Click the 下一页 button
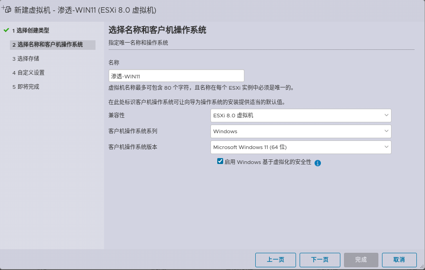Image resolution: width=425 pixels, height=270 pixels. click(320, 260)
